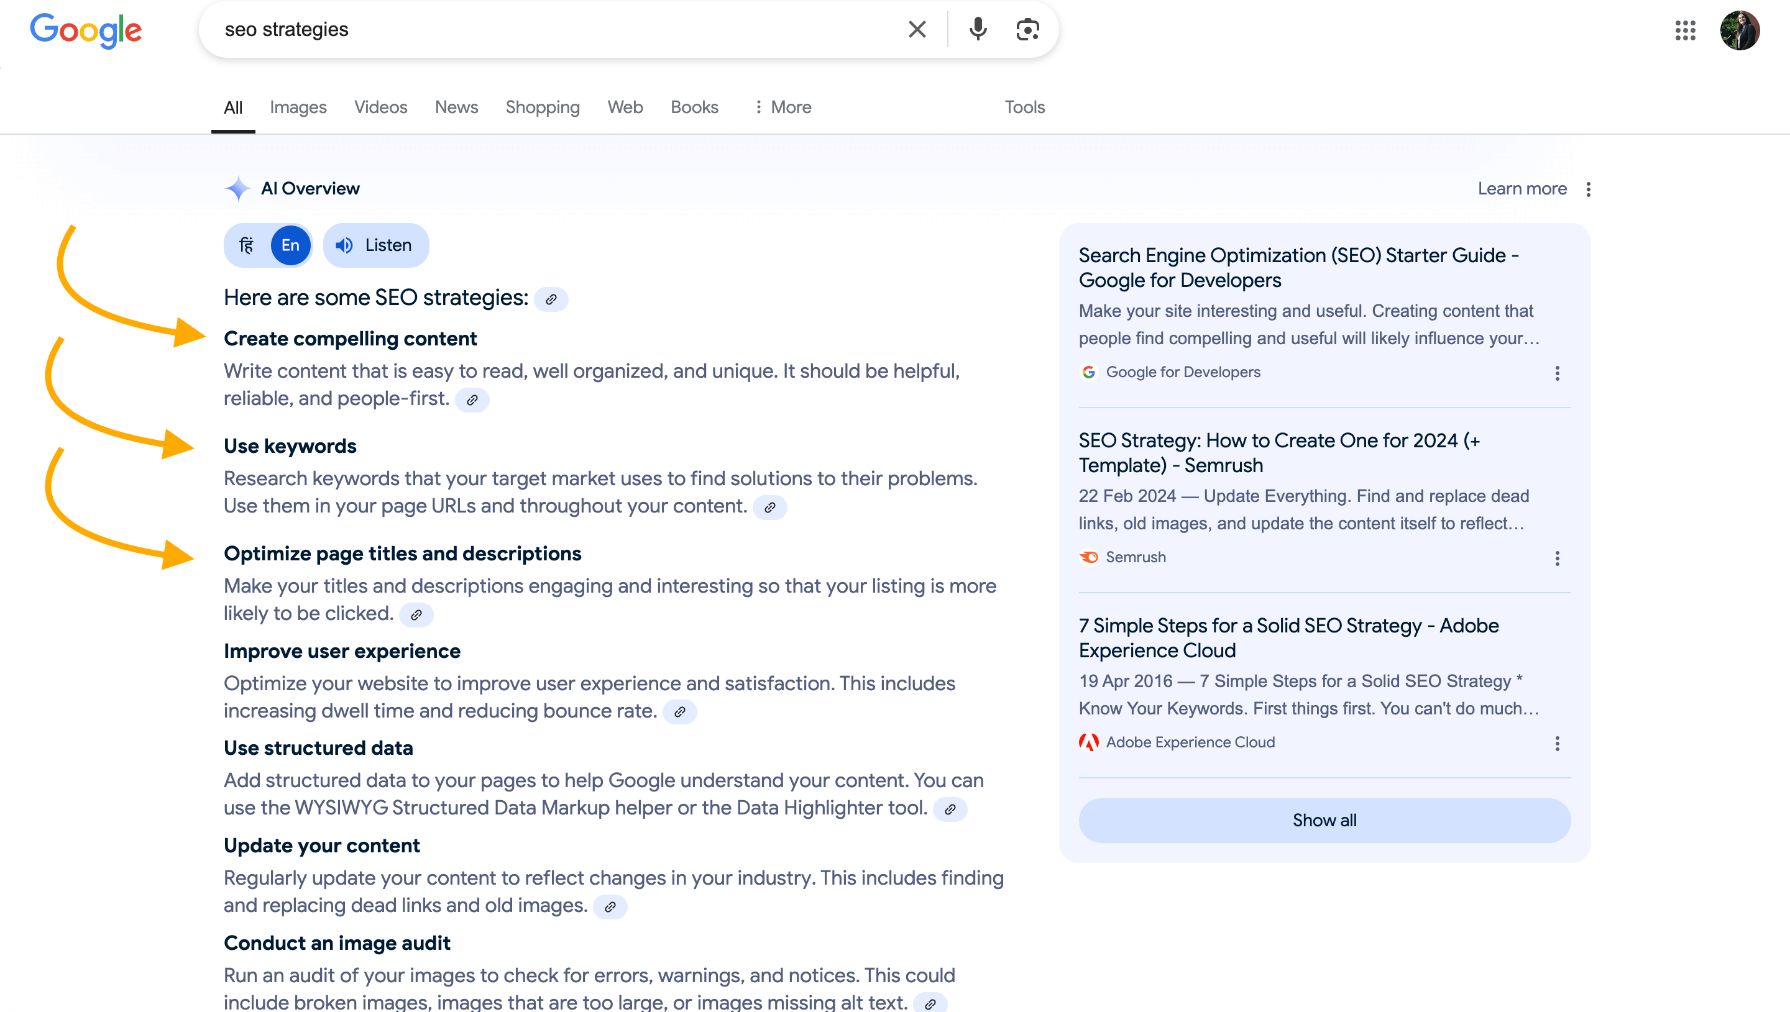Place cursor in the search input field
1790x1012 pixels.
click(556, 29)
